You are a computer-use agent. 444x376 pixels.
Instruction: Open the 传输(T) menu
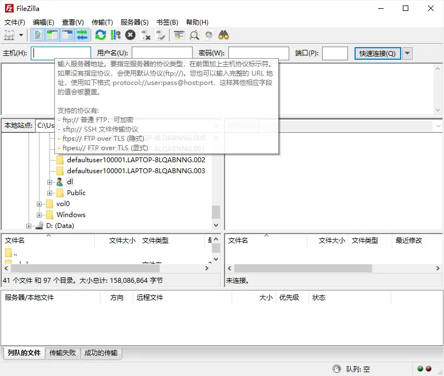[102, 22]
